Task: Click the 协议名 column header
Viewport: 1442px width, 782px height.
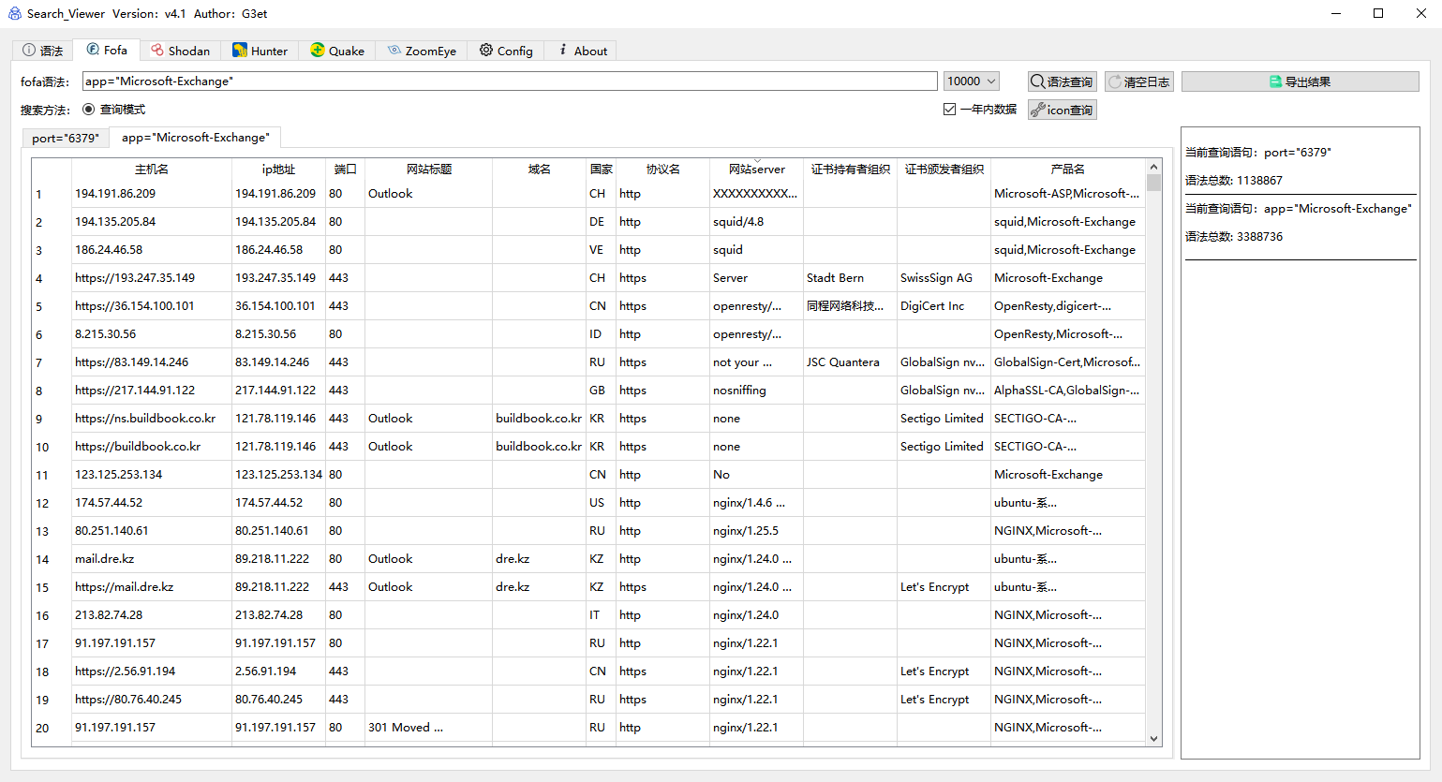Action: click(x=663, y=170)
